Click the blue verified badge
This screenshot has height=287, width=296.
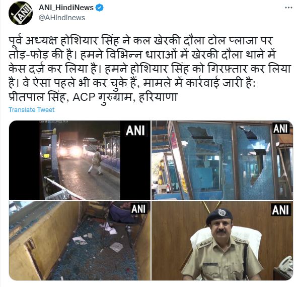pyautogui.click(x=100, y=8)
